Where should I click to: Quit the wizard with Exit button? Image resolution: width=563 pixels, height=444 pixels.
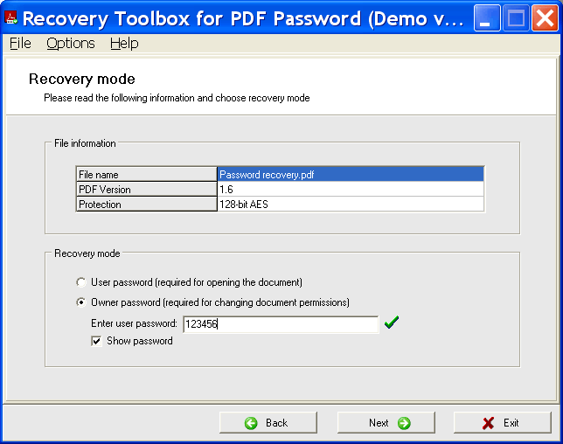point(503,422)
